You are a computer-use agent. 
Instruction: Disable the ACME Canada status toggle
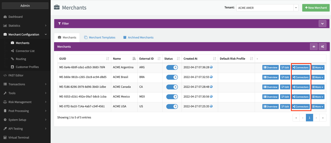[x=172, y=87]
